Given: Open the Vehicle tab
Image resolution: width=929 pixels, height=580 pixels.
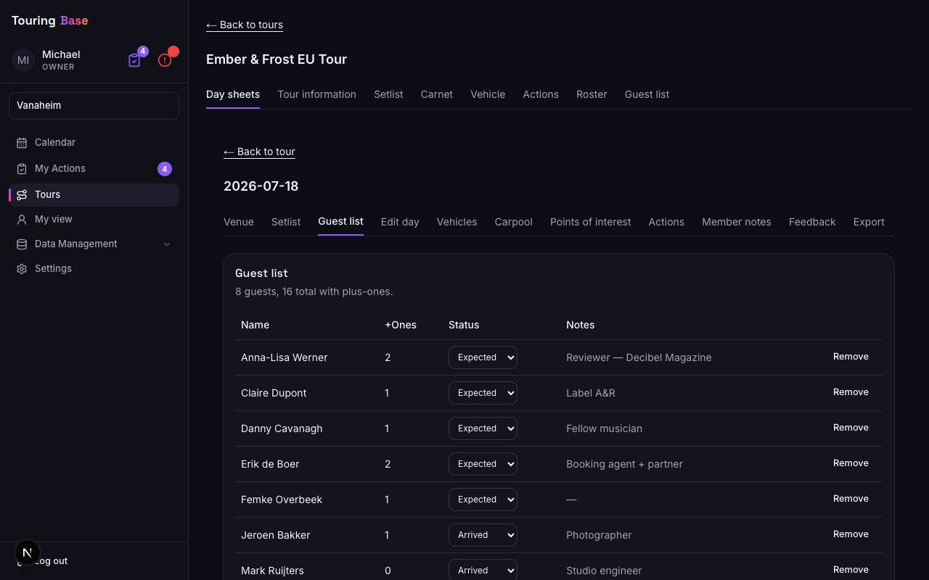Looking at the screenshot, I should pos(488,94).
